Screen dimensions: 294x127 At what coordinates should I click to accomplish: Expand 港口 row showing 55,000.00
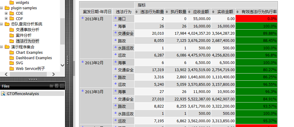[x=115, y=18]
